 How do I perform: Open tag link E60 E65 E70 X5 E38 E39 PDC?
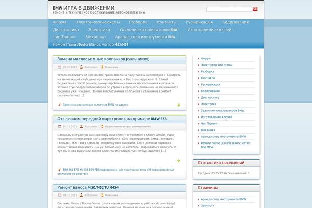tap(90, 170)
